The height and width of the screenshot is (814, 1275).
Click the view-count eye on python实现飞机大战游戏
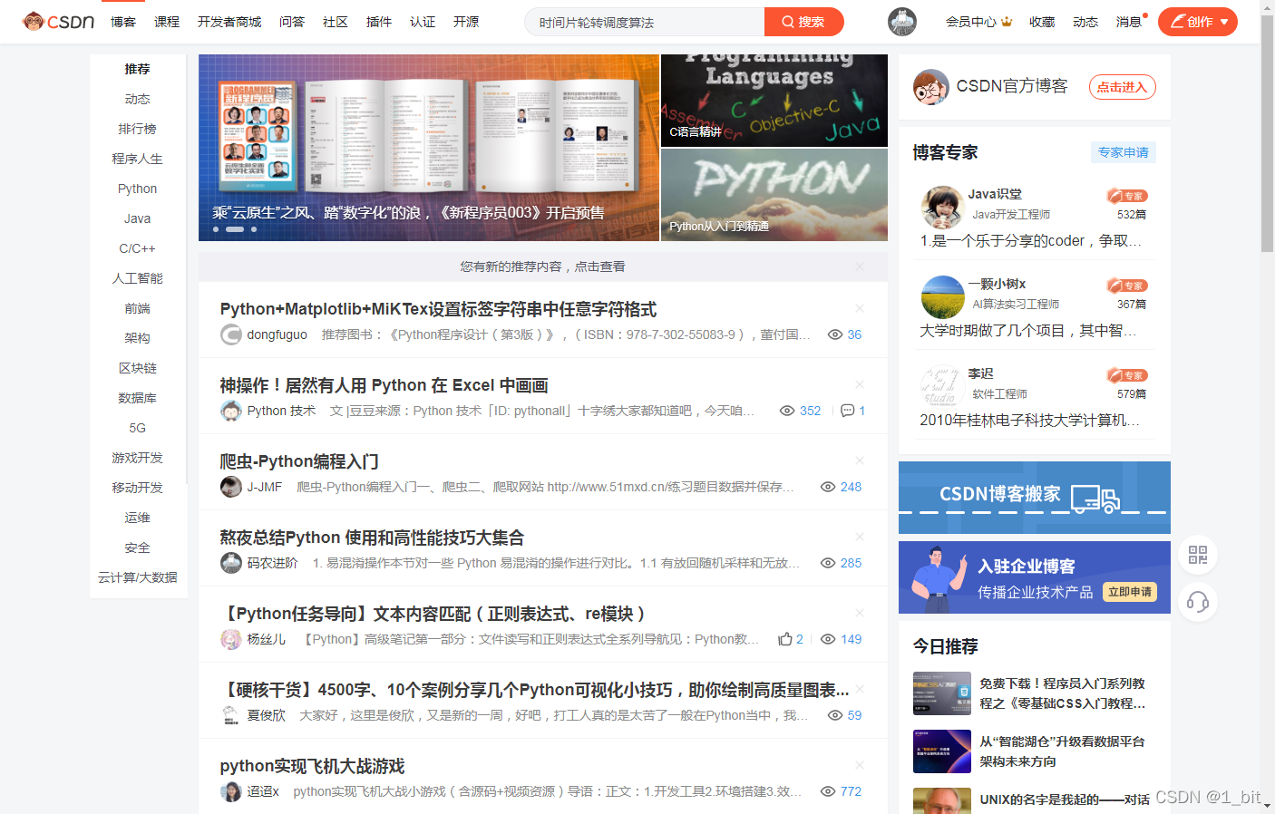pyautogui.click(x=828, y=791)
